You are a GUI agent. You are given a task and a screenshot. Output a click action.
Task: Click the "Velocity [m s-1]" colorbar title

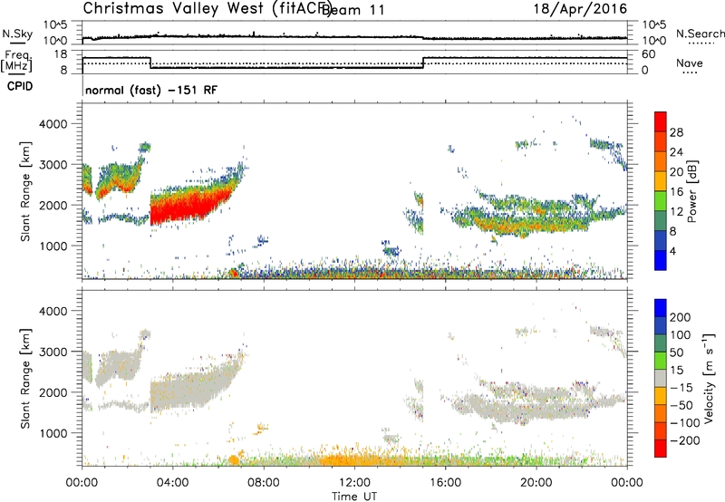pos(709,379)
